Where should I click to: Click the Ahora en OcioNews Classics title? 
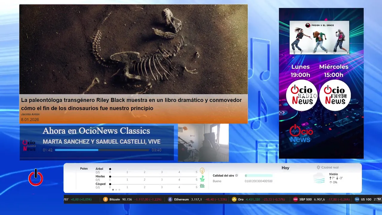[96, 131]
